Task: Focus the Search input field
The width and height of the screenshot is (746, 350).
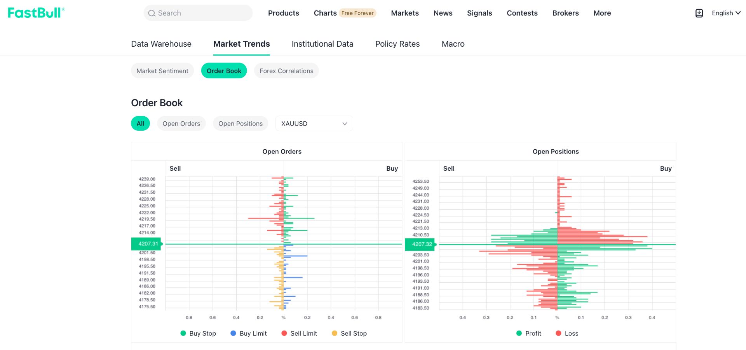Action: (x=198, y=13)
